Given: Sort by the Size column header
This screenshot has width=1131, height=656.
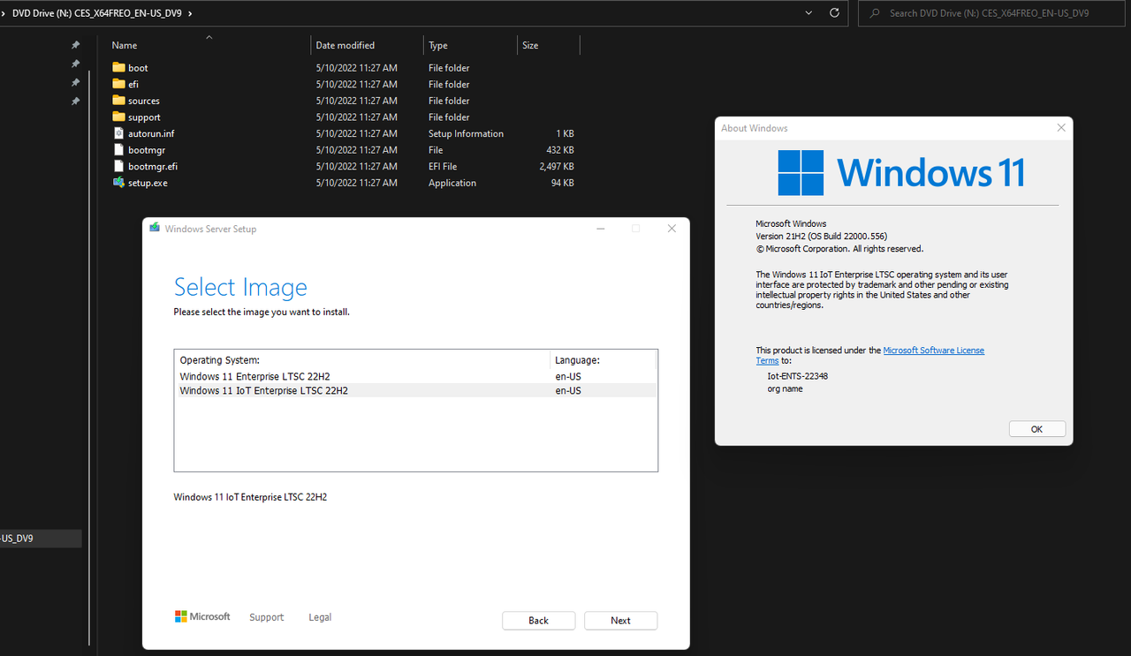Looking at the screenshot, I should 530,45.
